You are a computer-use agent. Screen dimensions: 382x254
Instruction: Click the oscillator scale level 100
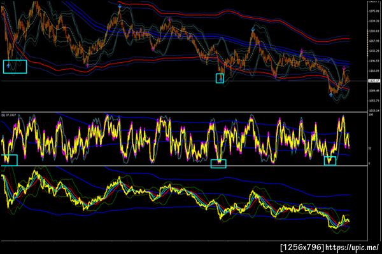coord(371,114)
